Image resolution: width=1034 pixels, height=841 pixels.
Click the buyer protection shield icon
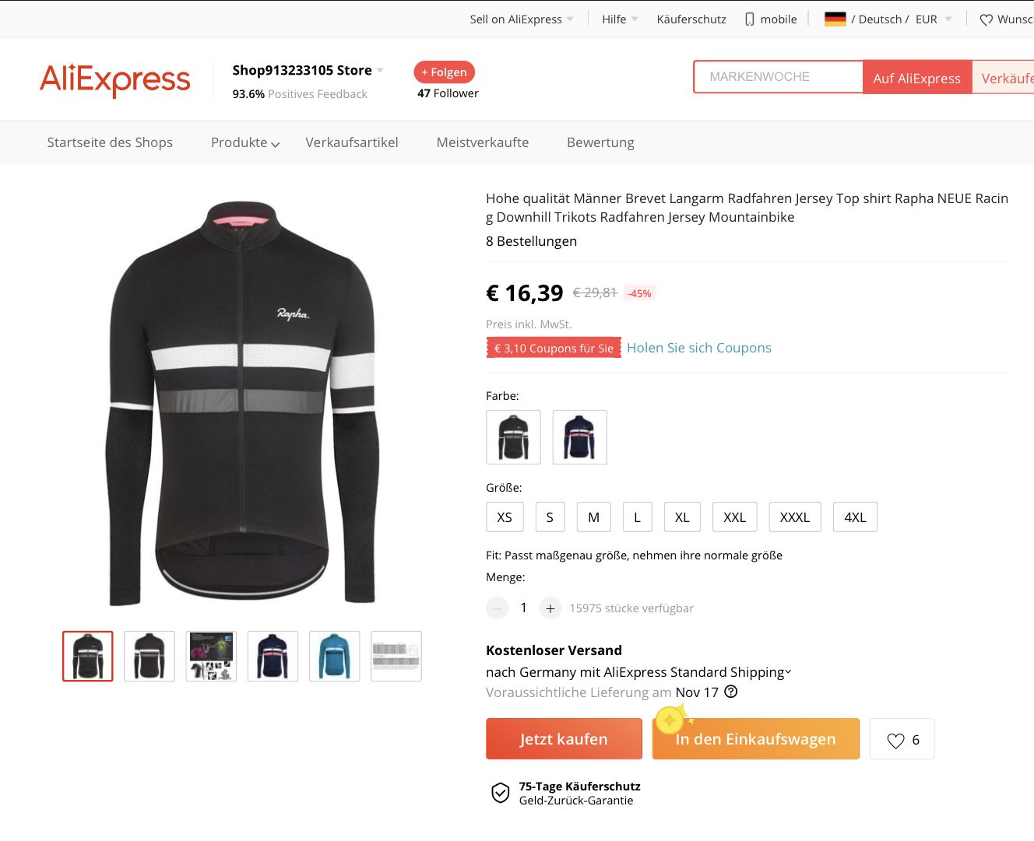[500, 793]
